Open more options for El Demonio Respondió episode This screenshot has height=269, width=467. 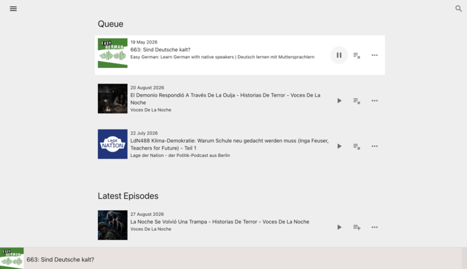point(374,100)
